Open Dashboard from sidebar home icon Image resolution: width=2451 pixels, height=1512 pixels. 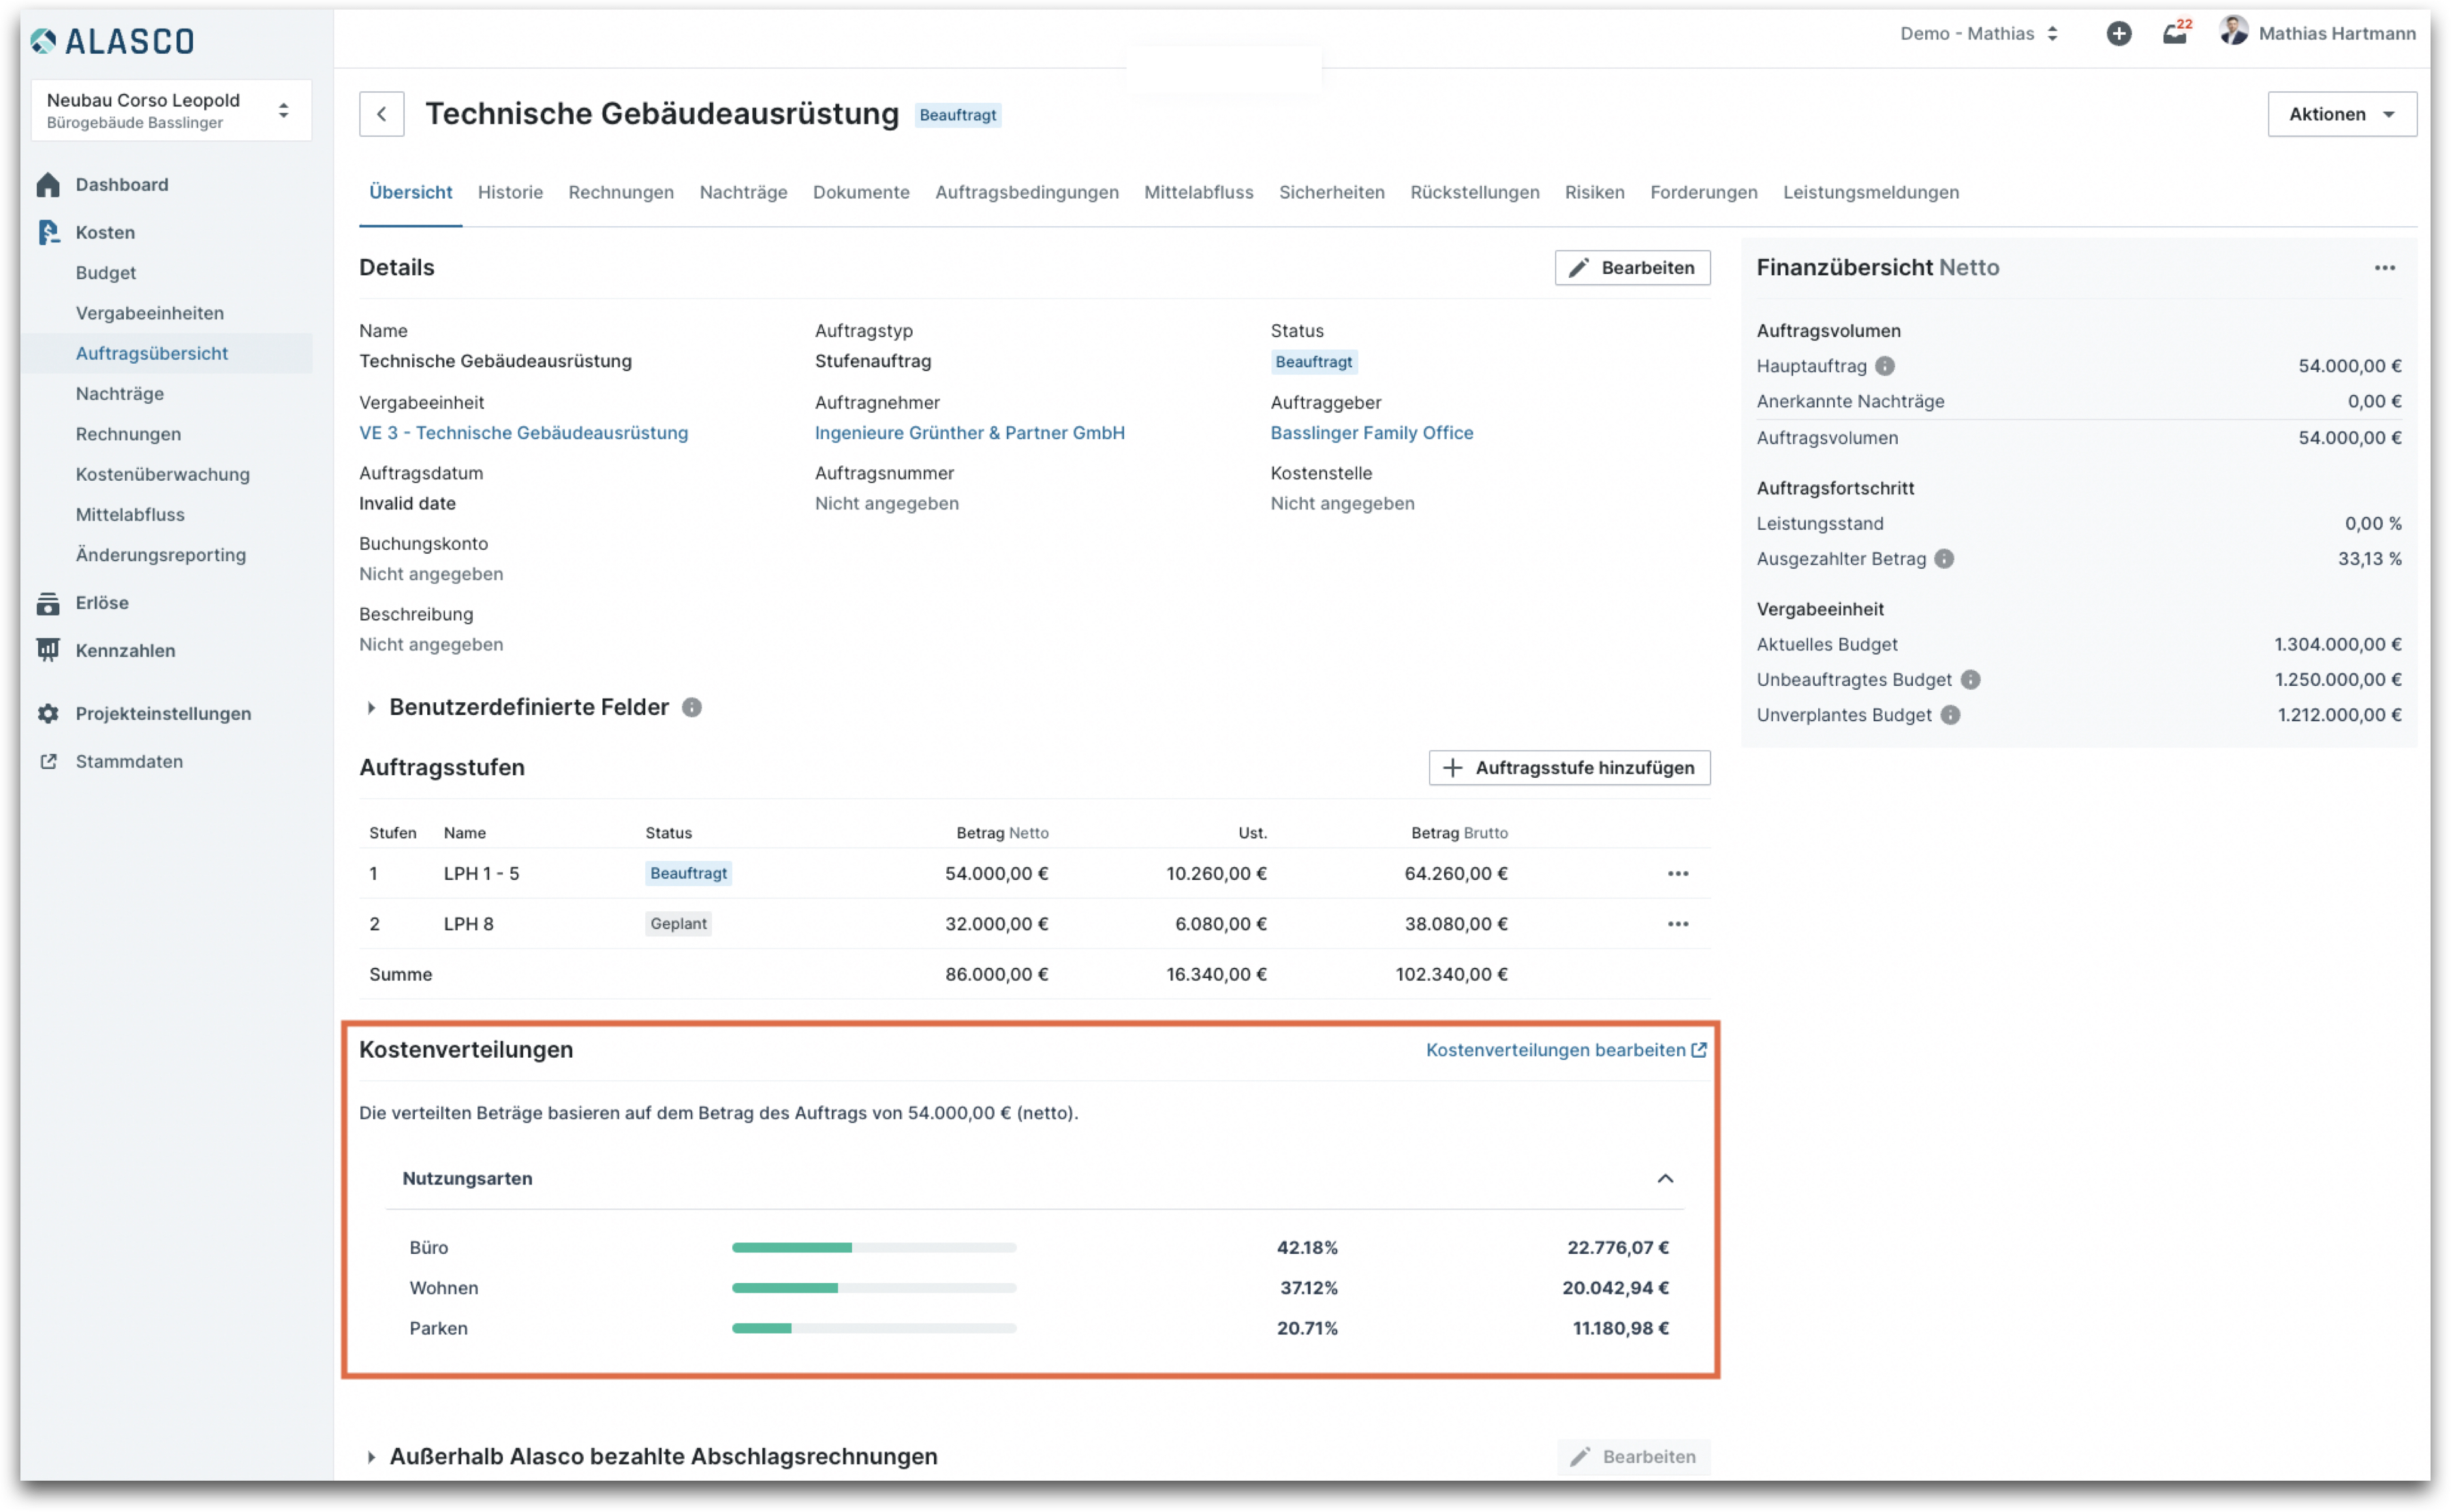(x=48, y=185)
